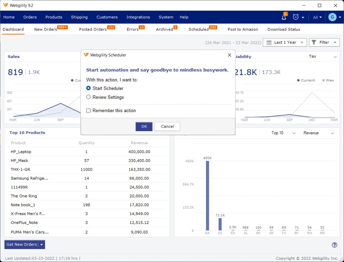Click the Quantity column header
344x262 pixels.
(86, 143)
